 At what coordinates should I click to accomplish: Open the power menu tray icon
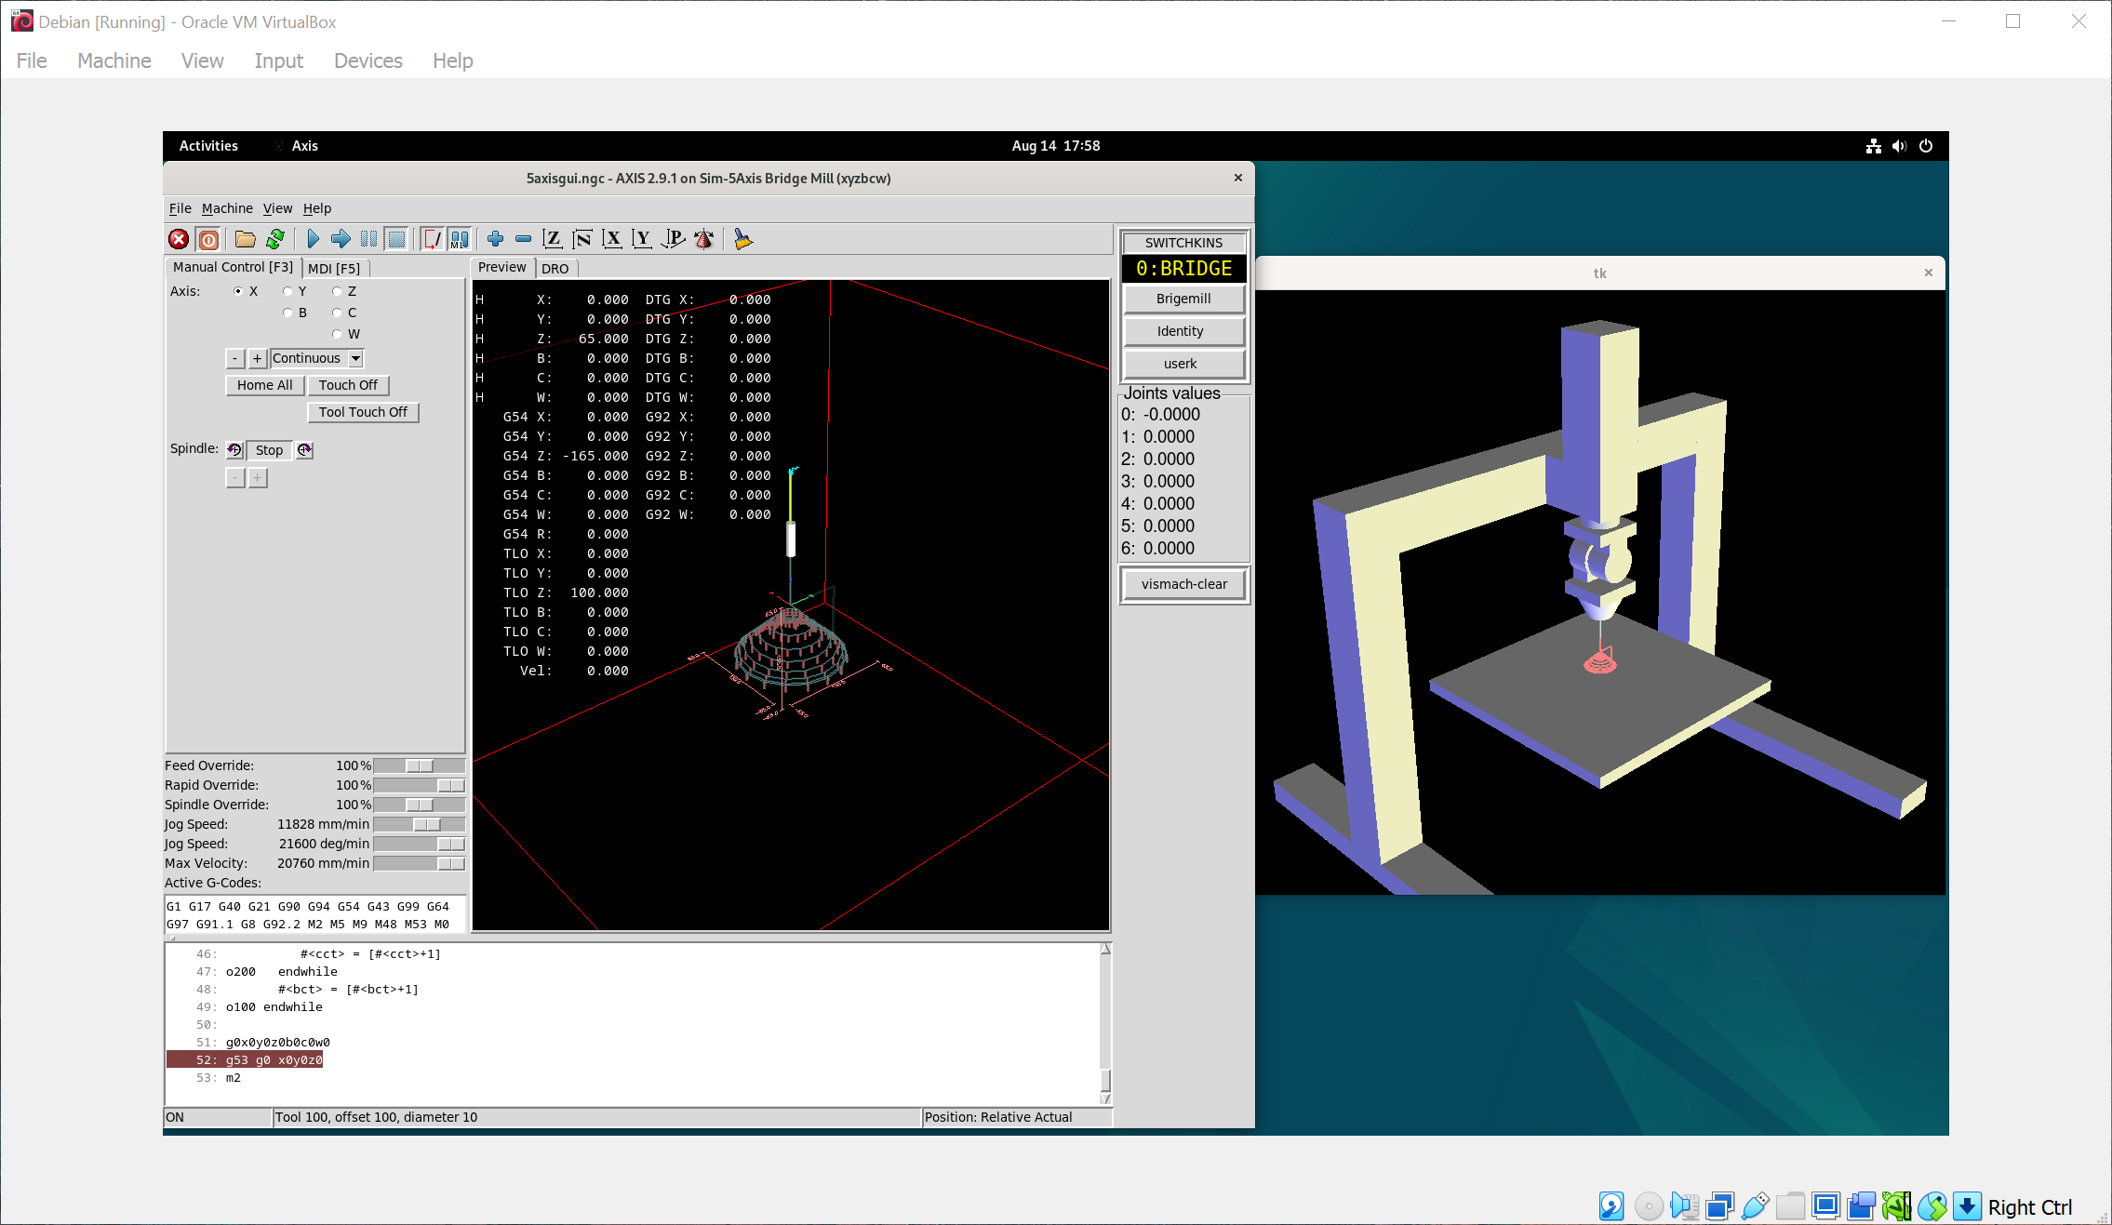coord(1926,146)
